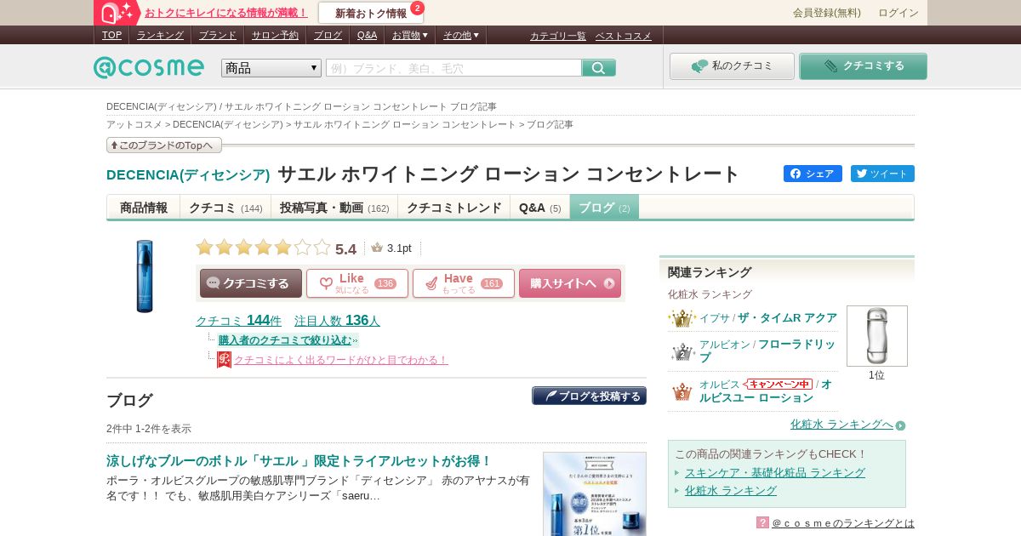Open サロン予約 in navigation bar
The width and height of the screenshot is (1021, 536).
point(275,35)
